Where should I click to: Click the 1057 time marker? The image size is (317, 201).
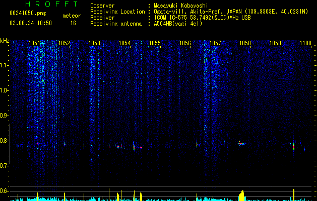215,43
